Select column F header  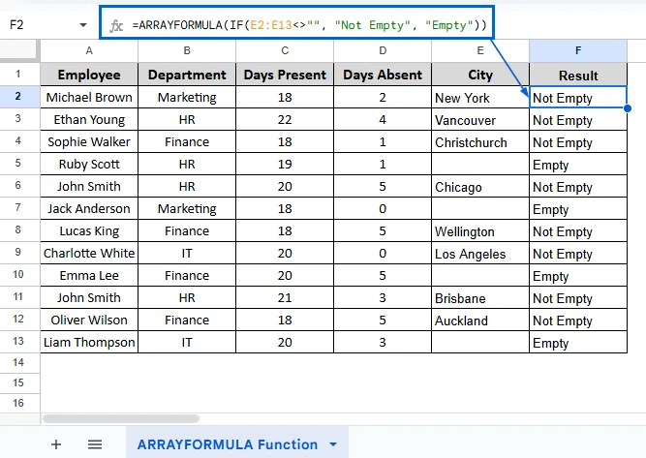tap(578, 50)
